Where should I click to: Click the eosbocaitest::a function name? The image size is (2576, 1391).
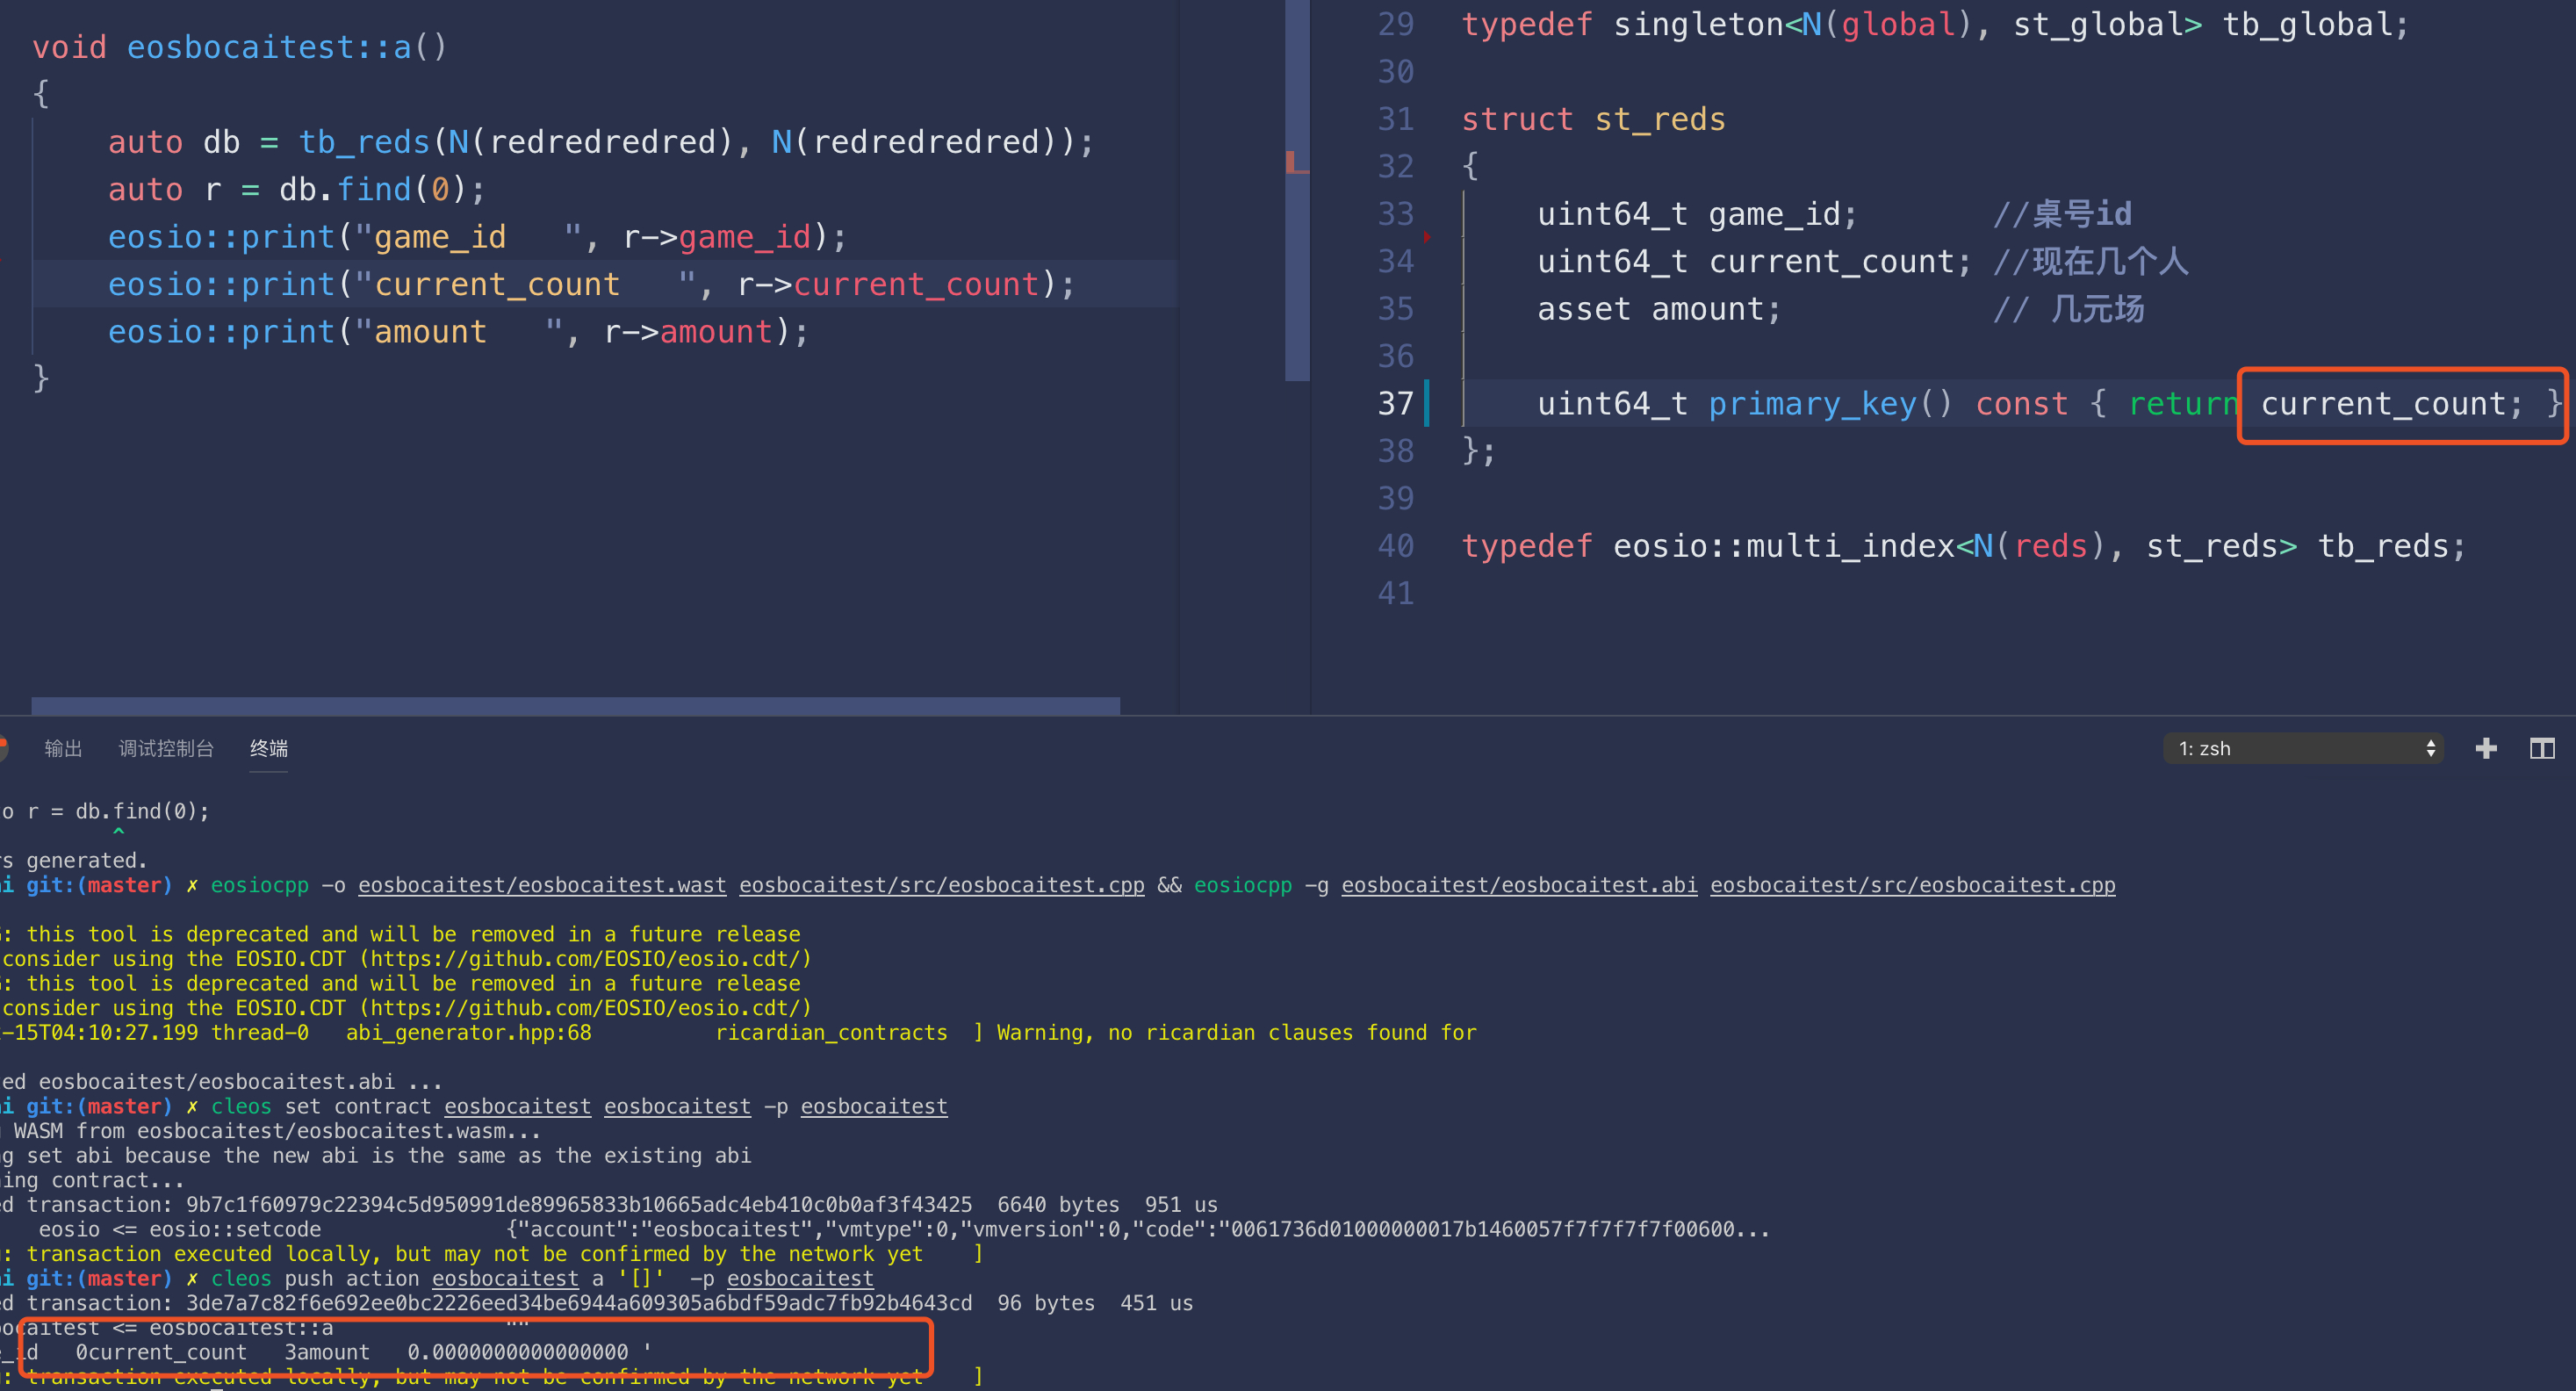coord(268,47)
